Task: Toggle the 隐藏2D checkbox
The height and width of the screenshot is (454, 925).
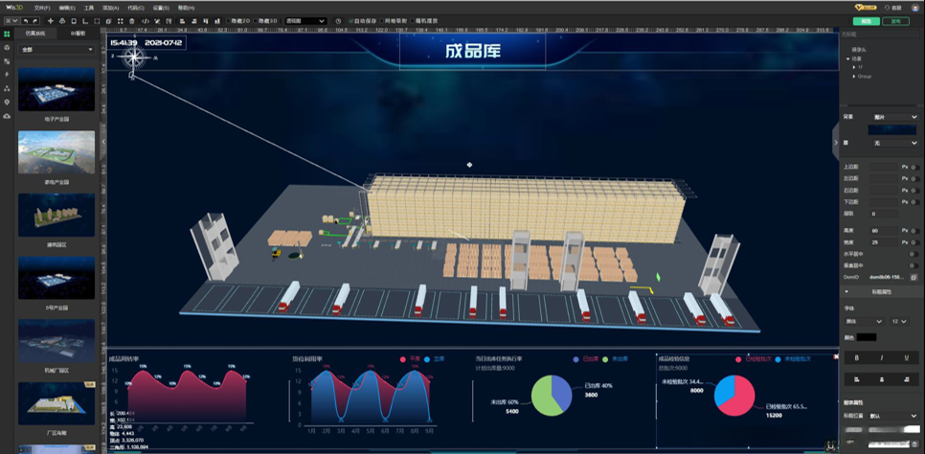Action: pos(228,21)
